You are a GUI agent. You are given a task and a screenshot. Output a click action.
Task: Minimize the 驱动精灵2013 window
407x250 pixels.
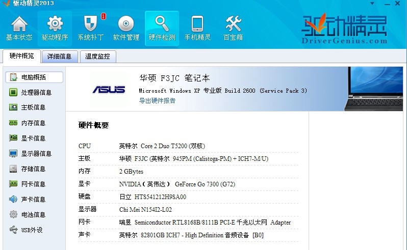387,4
